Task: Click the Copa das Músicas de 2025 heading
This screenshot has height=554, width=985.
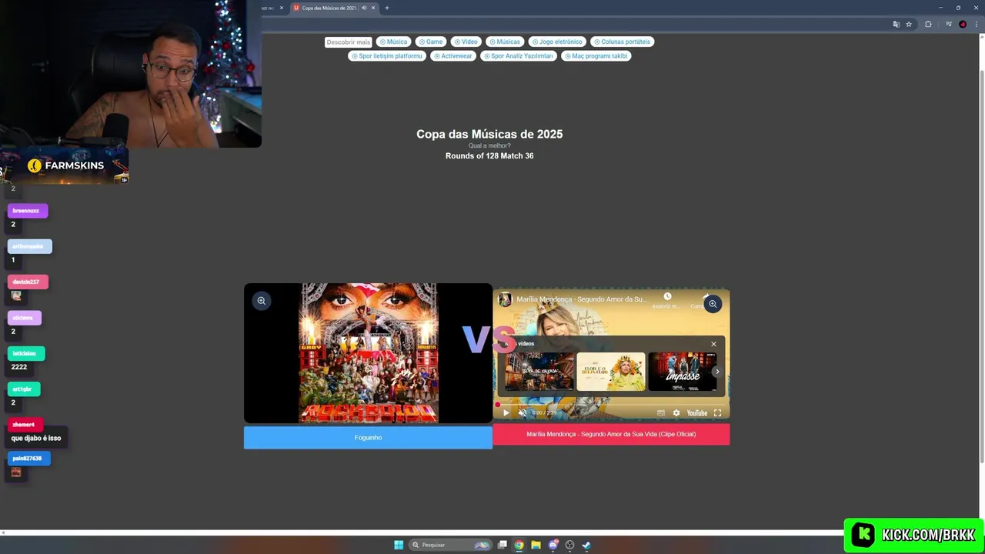Action: pyautogui.click(x=489, y=134)
